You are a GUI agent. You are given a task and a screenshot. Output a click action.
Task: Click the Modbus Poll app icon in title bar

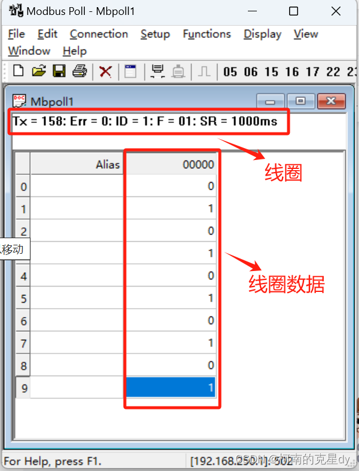pyautogui.click(x=16, y=11)
